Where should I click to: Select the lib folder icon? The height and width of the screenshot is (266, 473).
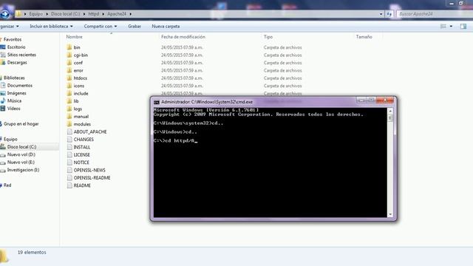click(69, 101)
